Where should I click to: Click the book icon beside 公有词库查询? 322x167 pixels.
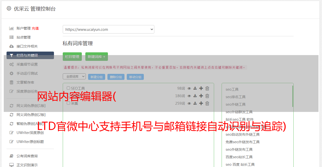(12, 156)
